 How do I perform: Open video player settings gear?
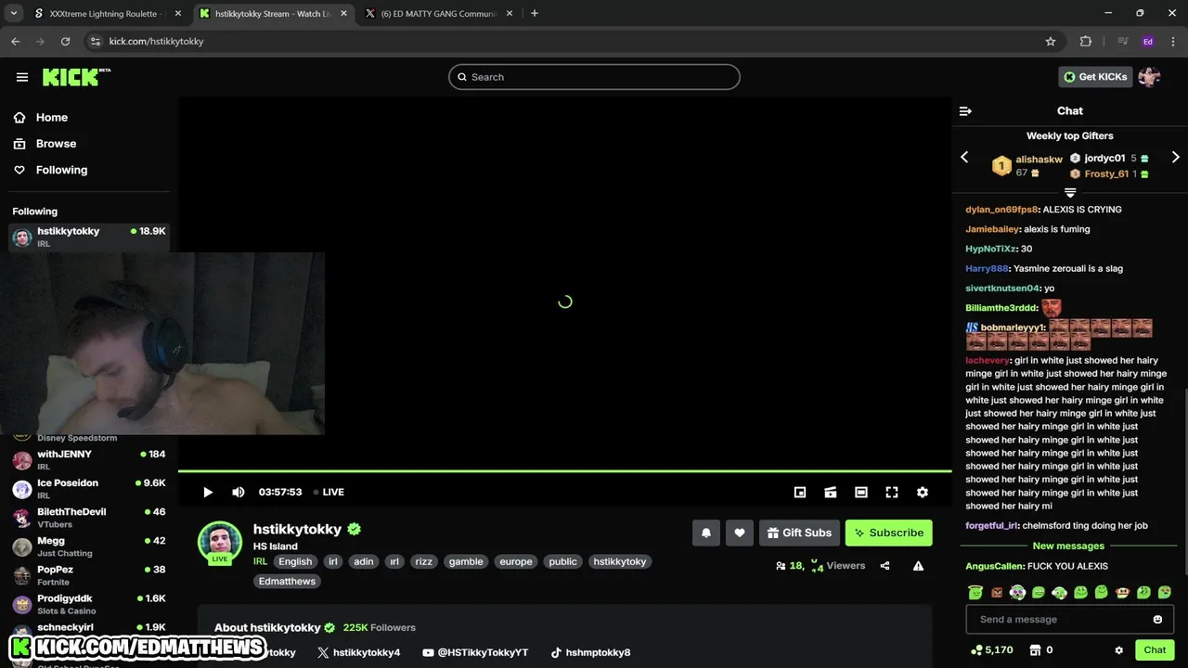923,493
